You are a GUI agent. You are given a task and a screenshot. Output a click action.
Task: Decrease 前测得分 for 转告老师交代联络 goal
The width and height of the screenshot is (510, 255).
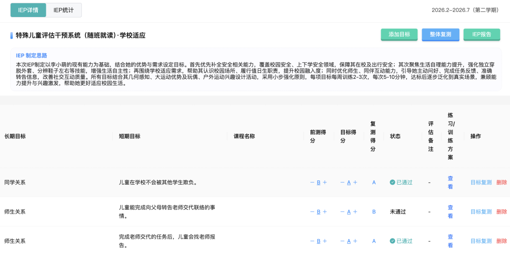[312, 212]
